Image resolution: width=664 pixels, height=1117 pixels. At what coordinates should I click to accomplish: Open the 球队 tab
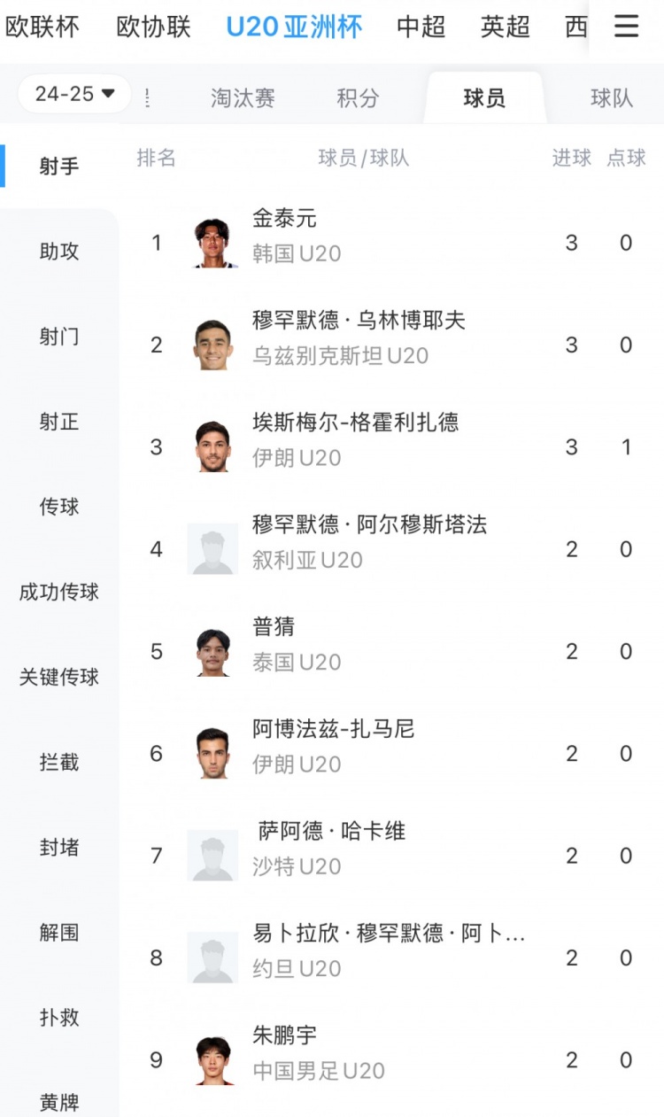click(x=612, y=97)
